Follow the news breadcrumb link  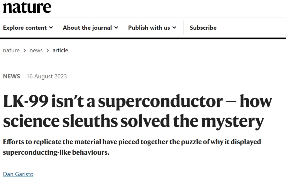[x=36, y=50]
